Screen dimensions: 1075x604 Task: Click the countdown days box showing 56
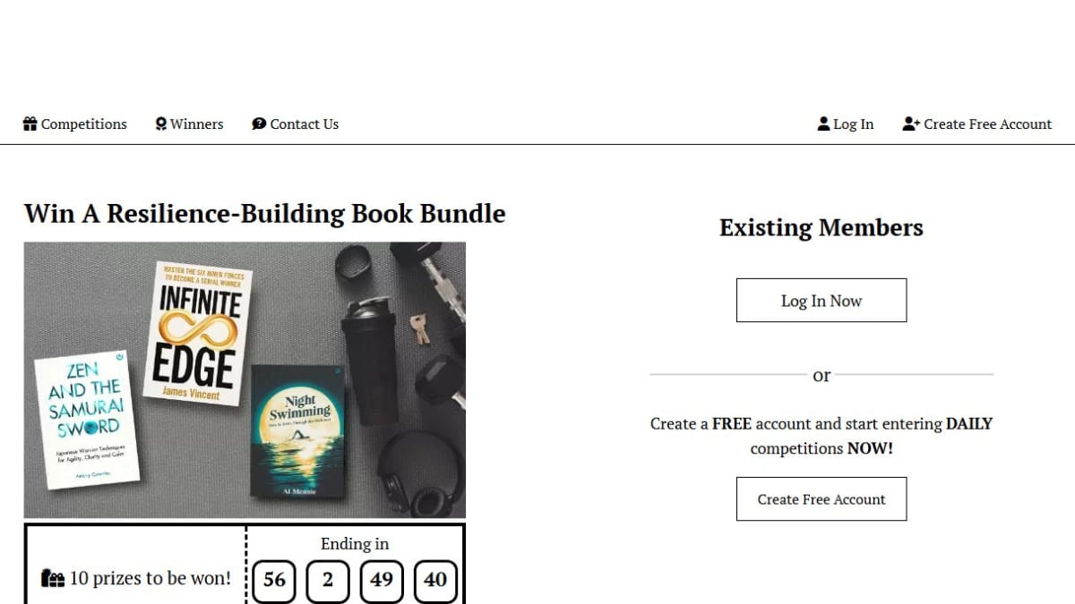point(274,580)
